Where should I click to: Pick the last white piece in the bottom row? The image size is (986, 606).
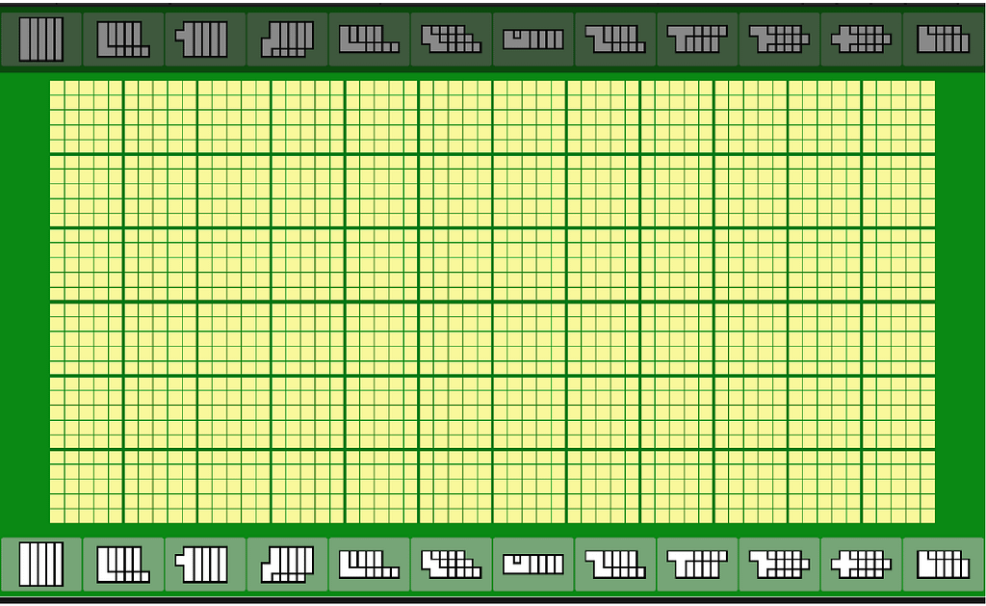943,564
